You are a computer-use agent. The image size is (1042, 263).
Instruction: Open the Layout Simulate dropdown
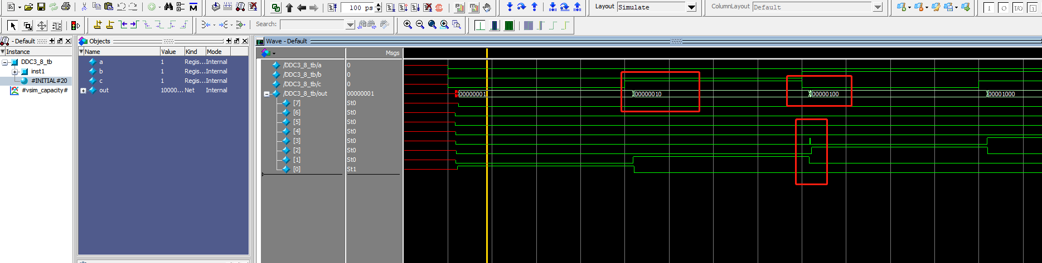pos(691,7)
